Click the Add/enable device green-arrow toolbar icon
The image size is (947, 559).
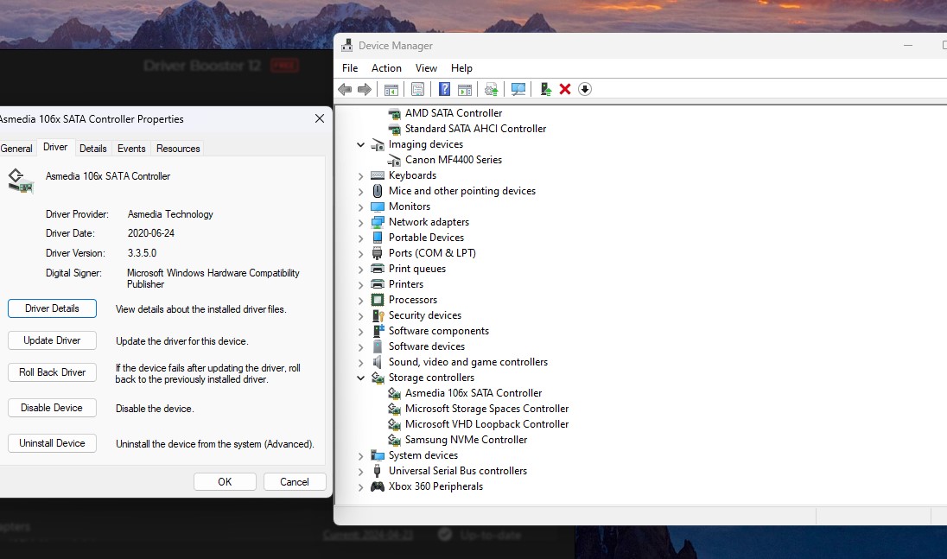click(x=545, y=89)
